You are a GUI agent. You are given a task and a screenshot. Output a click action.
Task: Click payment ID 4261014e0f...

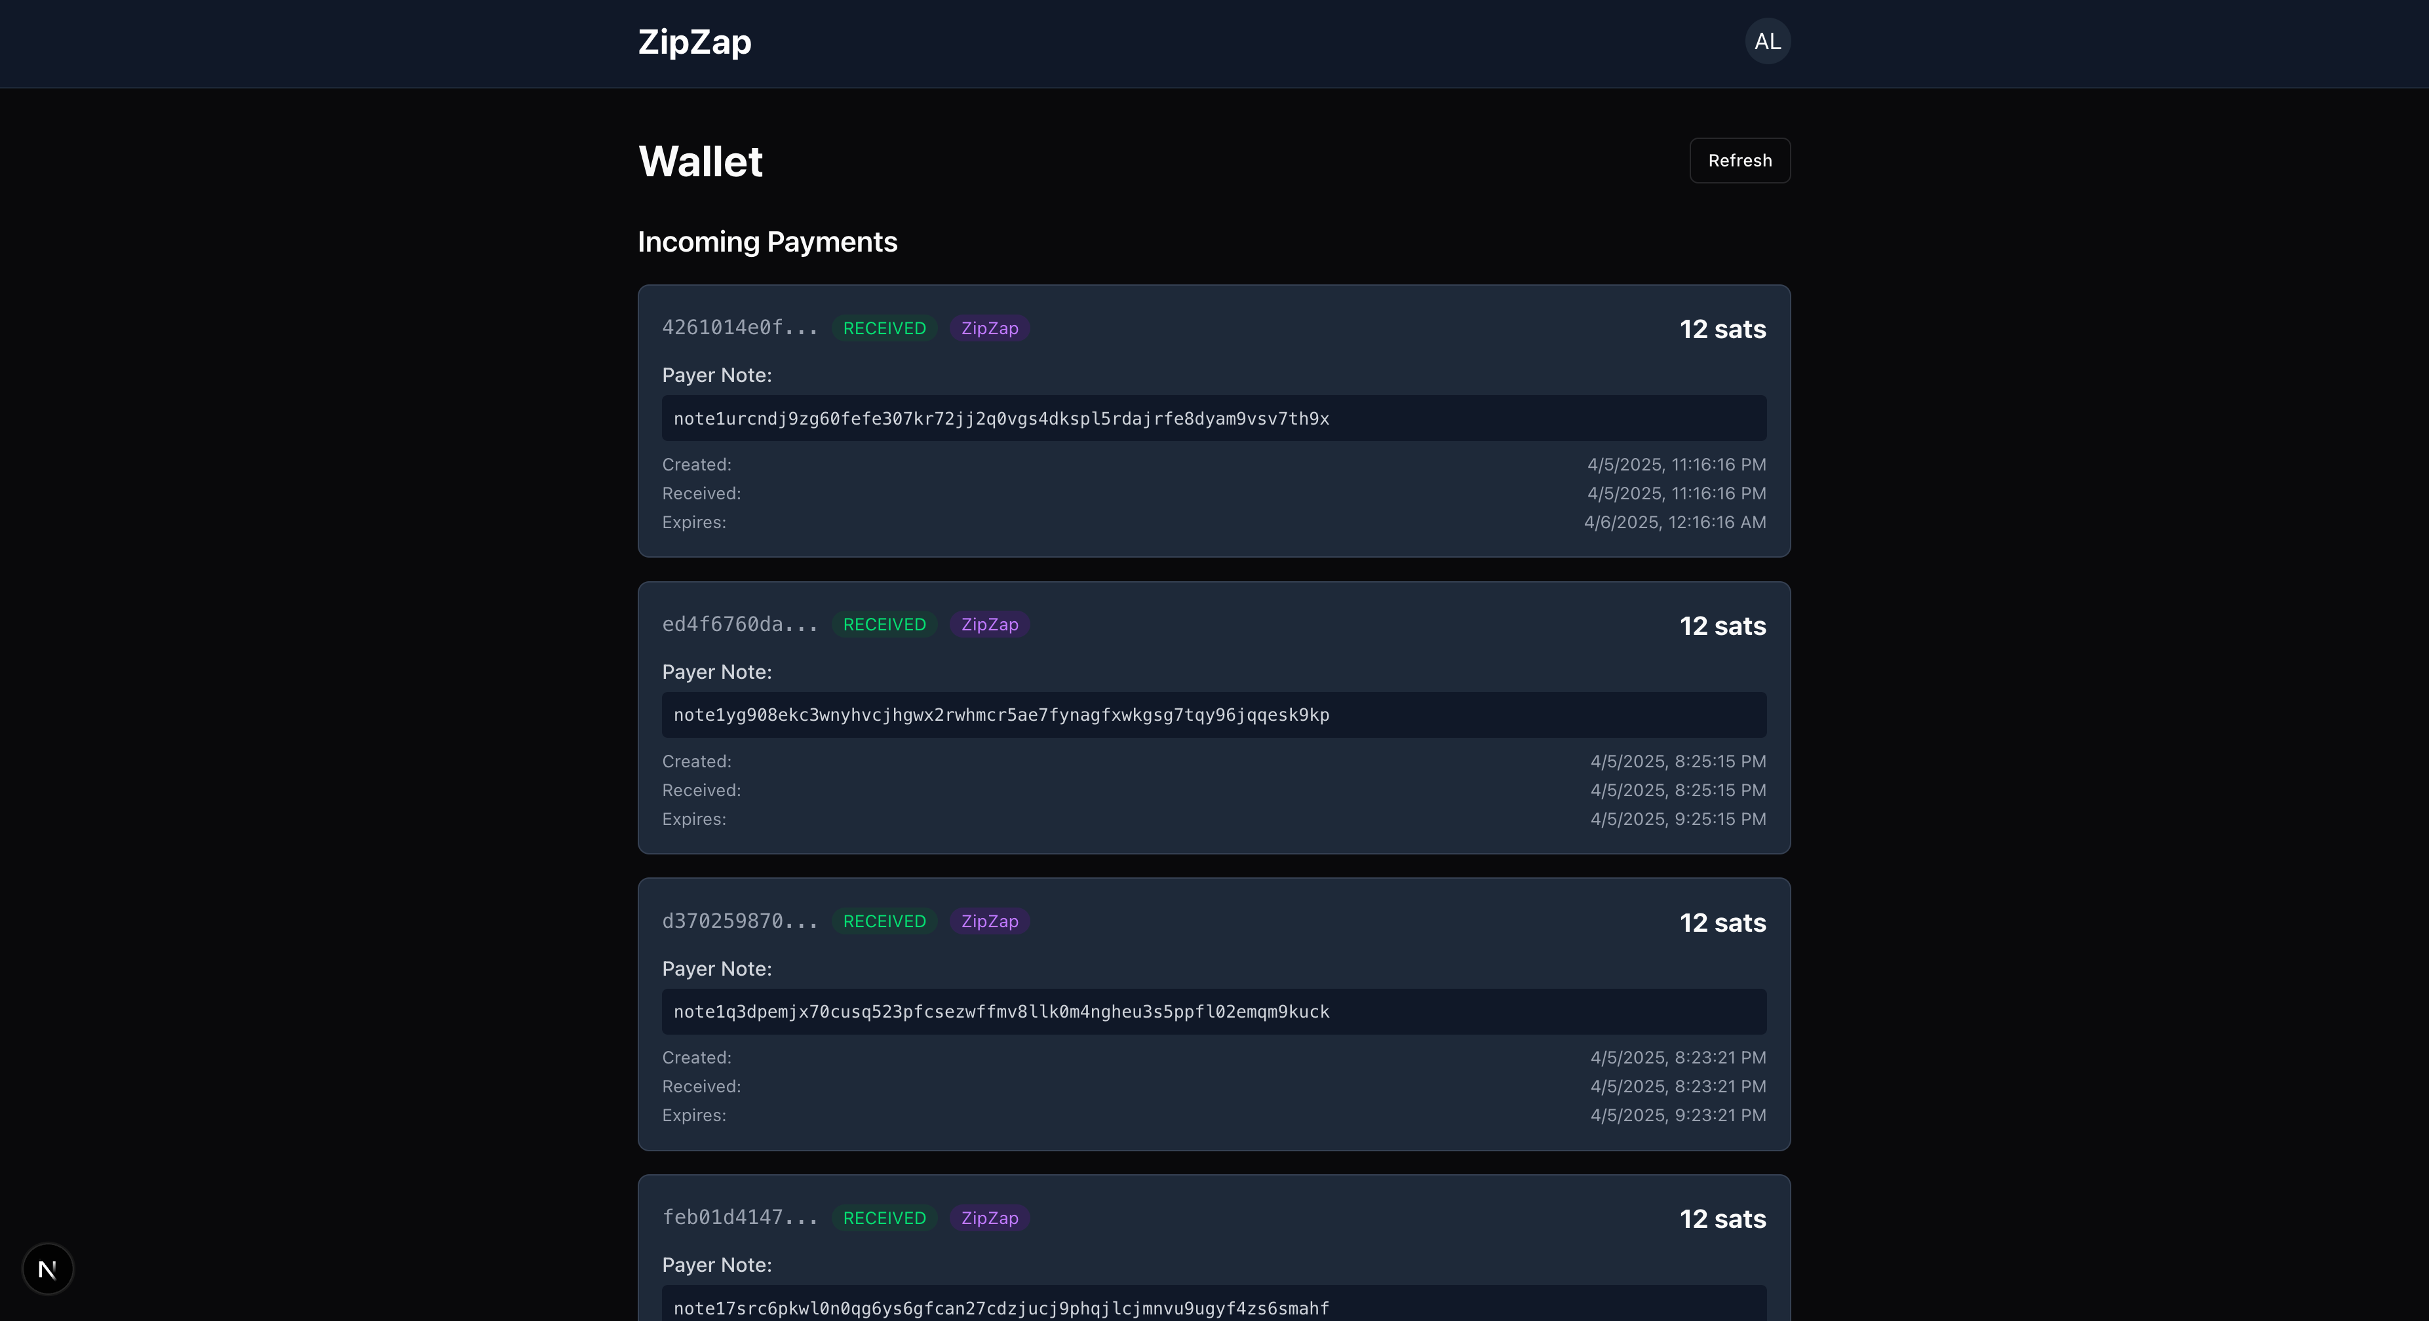(x=739, y=328)
